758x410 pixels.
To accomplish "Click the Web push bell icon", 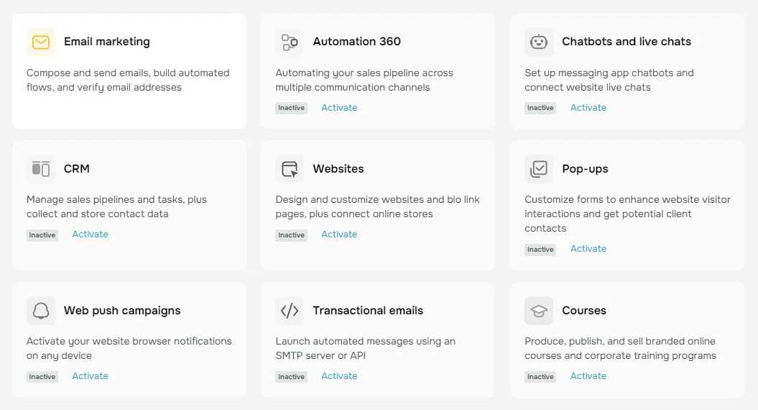I will pos(41,311).
